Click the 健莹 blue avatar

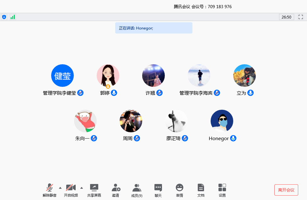pyautogui.click(x=62, y=76)
